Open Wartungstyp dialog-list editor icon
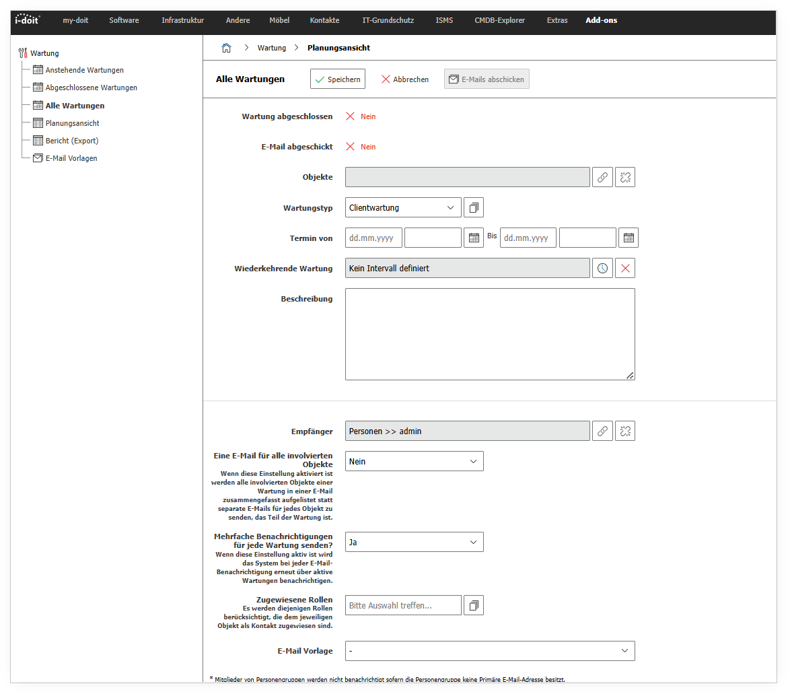Screen dimensions: 788x694 click(x=474, y=208)
